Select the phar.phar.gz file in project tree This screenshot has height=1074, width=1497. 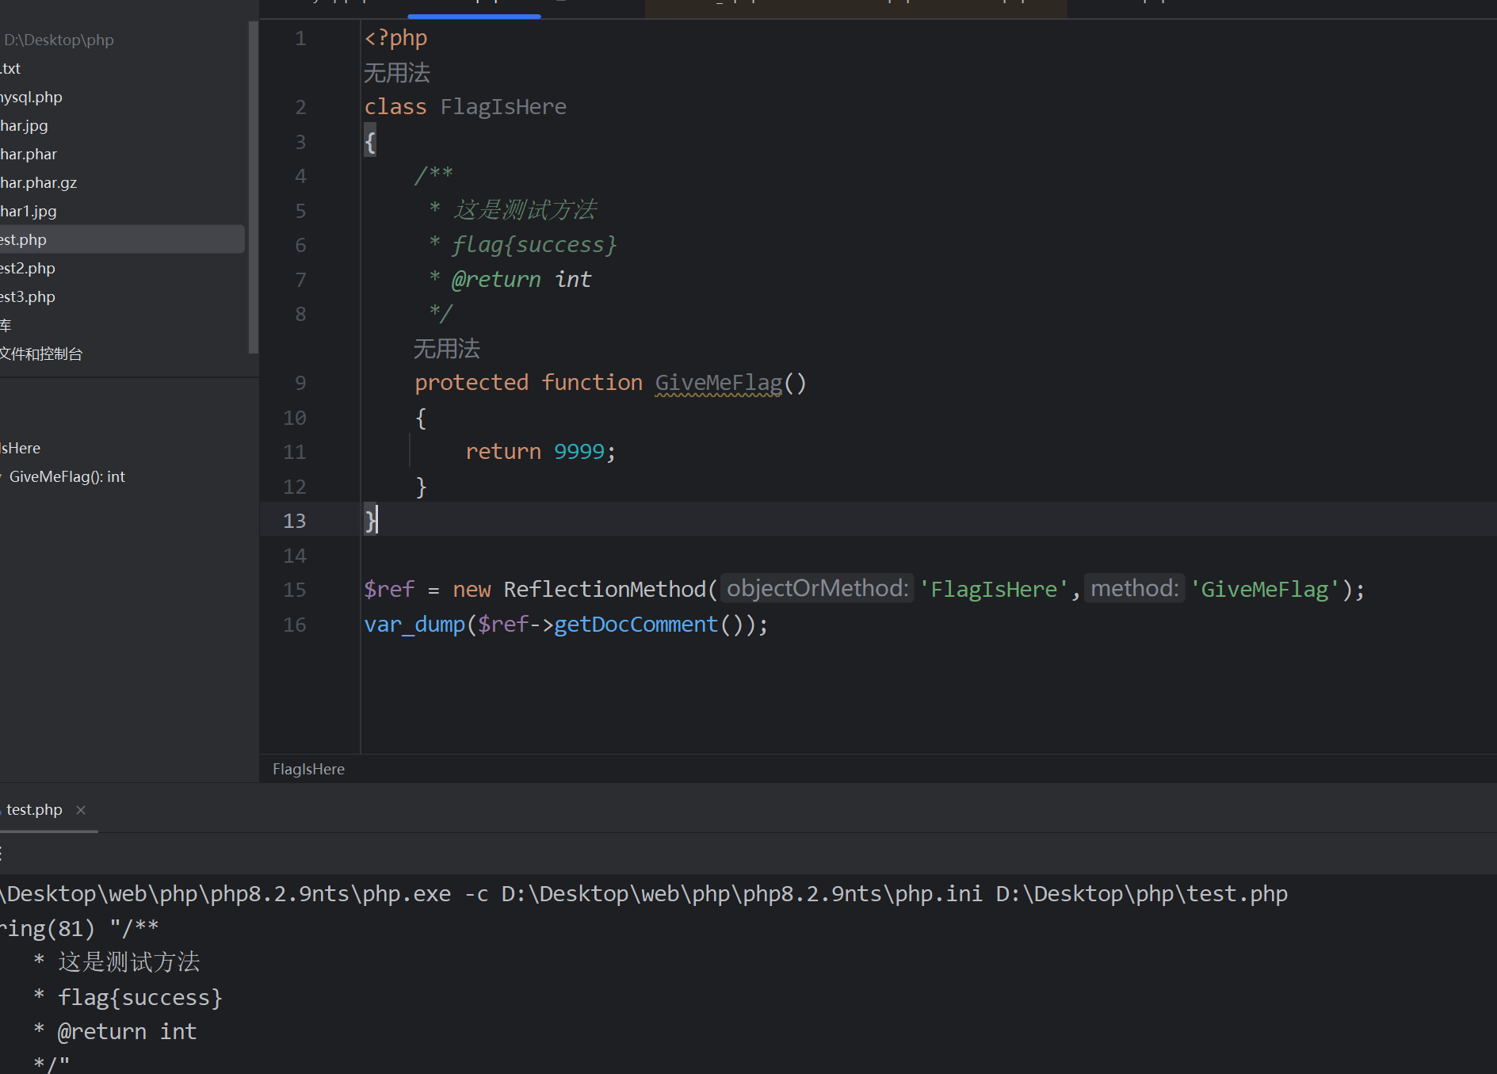tap(39, 182)
